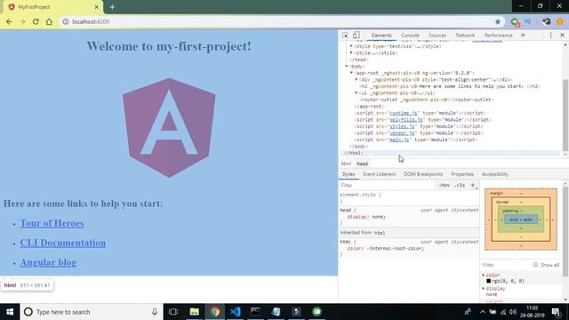The height and width of the screenshot is (320, 569).
Task: Select the Event Listeners sub-tab
Action: tap(380, 174)
